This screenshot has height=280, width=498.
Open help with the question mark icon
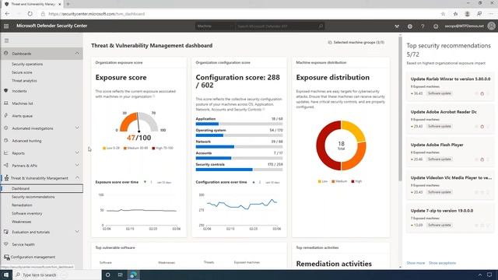(x=423, y=26)
